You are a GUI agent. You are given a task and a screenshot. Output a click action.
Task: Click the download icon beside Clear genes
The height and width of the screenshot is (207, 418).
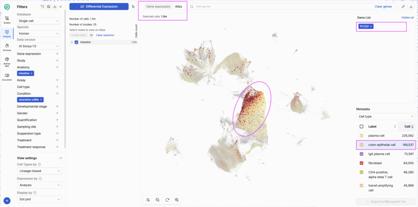point(411,7)
